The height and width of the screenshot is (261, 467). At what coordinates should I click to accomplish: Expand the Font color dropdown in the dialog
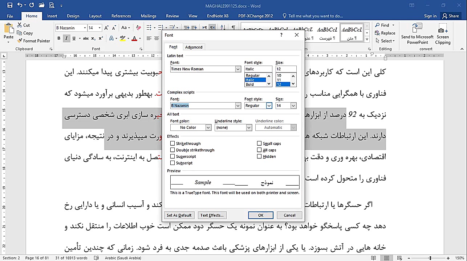[208, 127]
